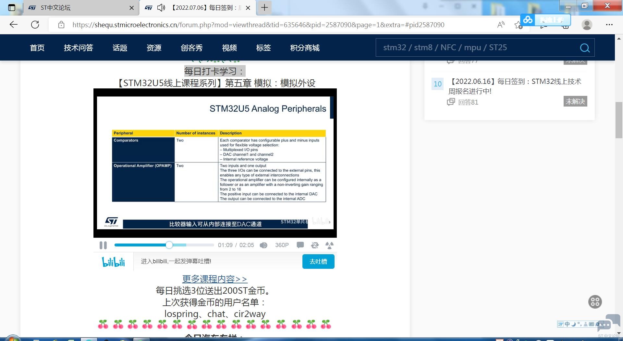Click the lospring、chat、cir2way winners text
623x341 pixels.
pyautogui.click(x=215, y=314)
